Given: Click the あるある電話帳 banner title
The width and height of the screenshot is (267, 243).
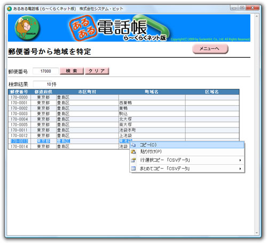Looking at the screenshot, I should [119, 28].
